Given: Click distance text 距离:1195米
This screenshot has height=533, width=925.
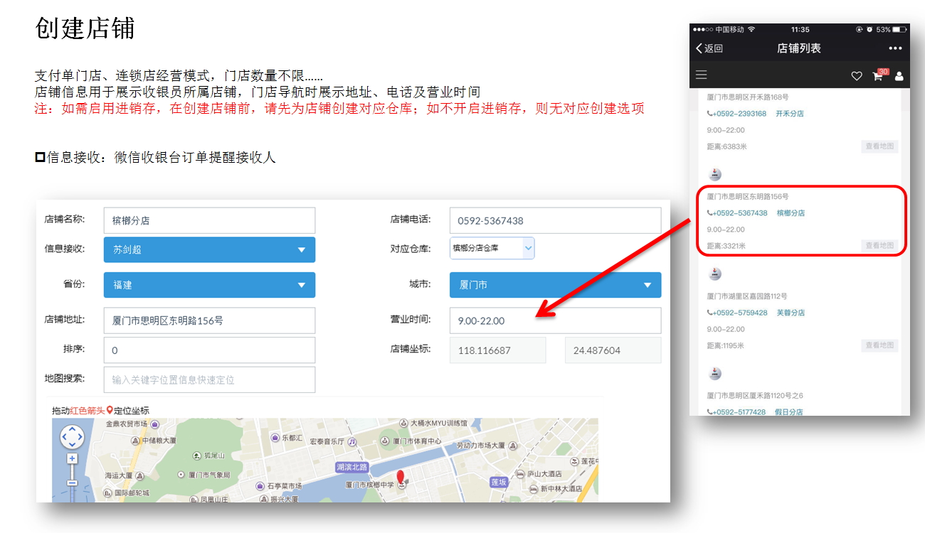Looking at the screenshot, I should pyautogui.click(x=725, y=345).
